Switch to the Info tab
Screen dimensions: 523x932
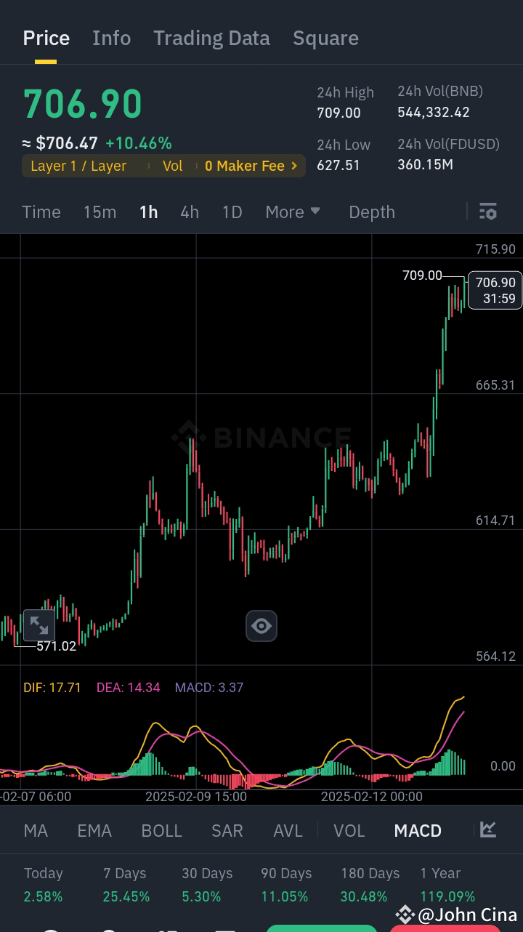coord(112,38)
